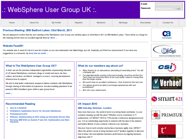Click the testimonial mentioning JavaOne and Sun Tech Days
The height and width of the screenshot is (139, 186).
tap(113, 77)
